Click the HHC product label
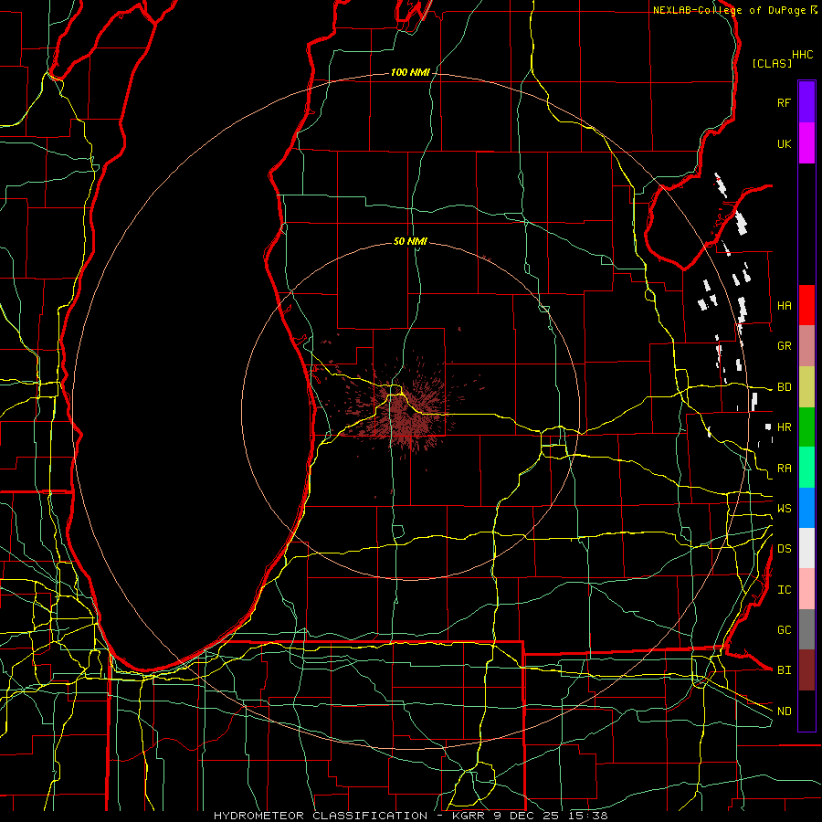 tap(802, 55)
